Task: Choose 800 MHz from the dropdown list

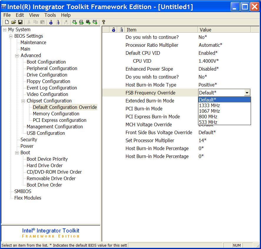Action: click(x=225, y=117)
